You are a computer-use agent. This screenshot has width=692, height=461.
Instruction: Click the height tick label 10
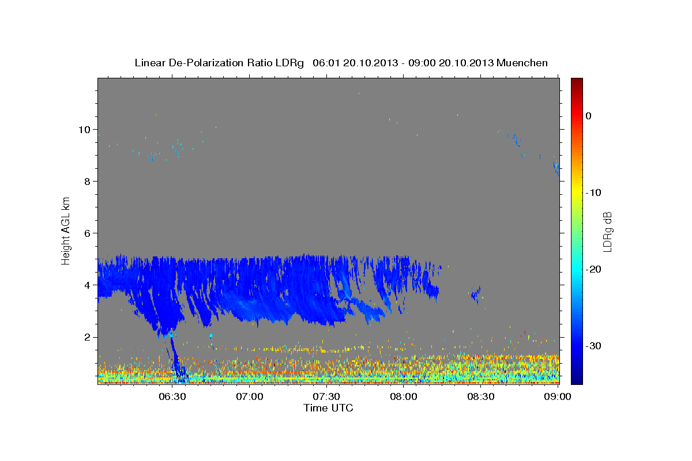pos(85,129)
